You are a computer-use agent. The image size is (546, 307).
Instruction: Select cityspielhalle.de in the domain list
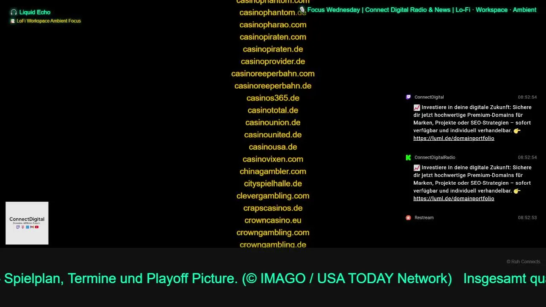coord(273,184)
